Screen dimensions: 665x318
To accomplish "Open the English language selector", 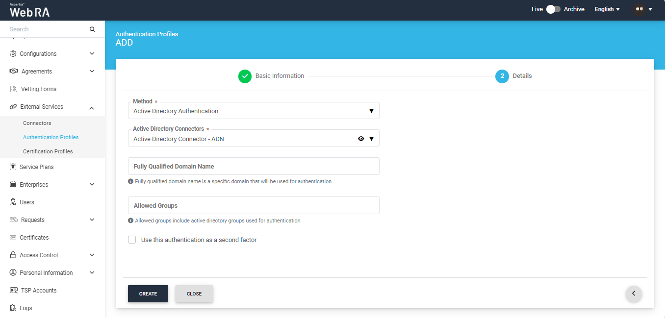I will (x=607, y=9).
